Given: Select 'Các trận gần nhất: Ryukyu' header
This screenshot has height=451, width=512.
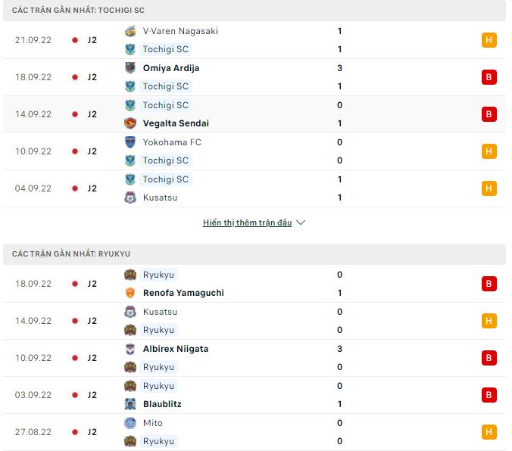Looking at the screenshot, I should (x=71, y=254).
